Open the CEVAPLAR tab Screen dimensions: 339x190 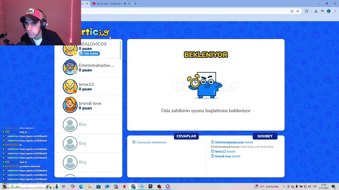(x=186, y=136)
